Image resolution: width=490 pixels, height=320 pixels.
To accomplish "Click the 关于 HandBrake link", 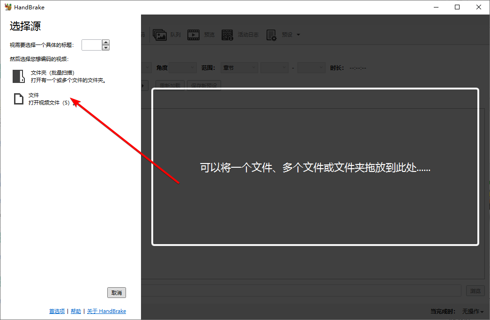I will [x=106, y=311].
